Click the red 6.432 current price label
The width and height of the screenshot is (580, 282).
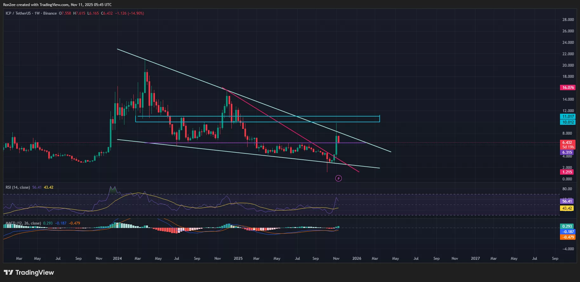[568, 143]
